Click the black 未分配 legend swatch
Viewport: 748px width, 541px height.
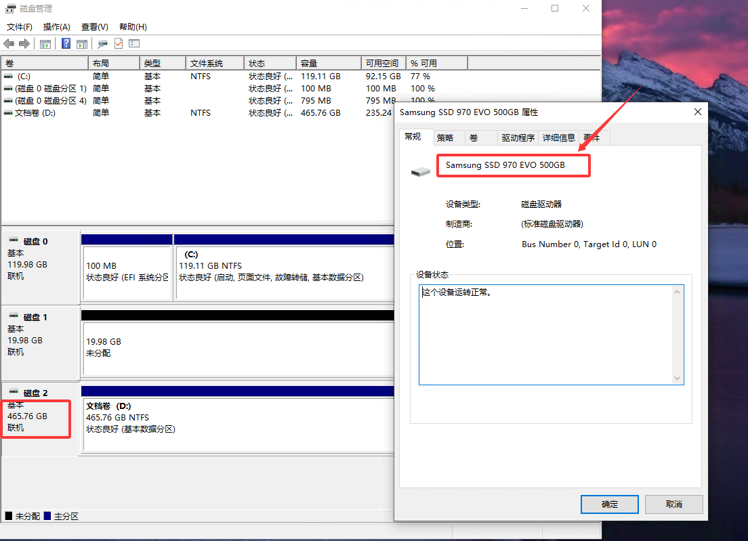pyautogui.click(x=9, y=516)
